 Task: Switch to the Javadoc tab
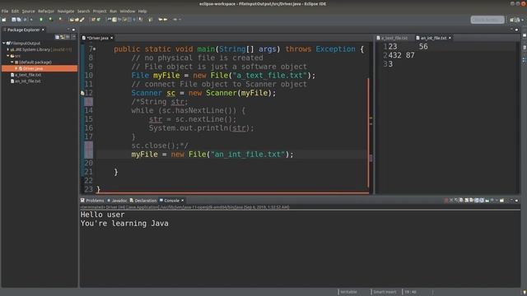(117, 201)
